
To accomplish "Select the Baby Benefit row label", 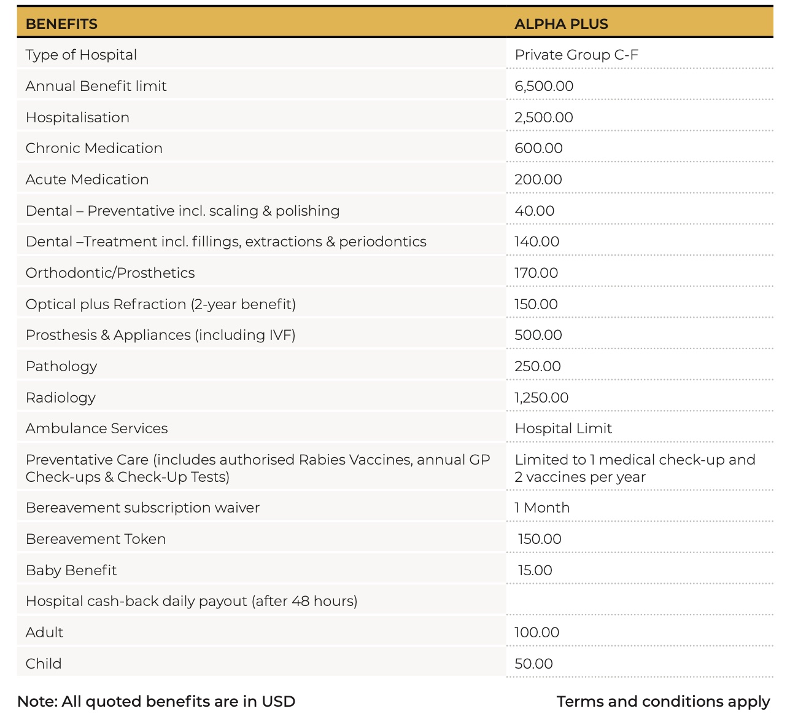I will [x=71, y=570].
